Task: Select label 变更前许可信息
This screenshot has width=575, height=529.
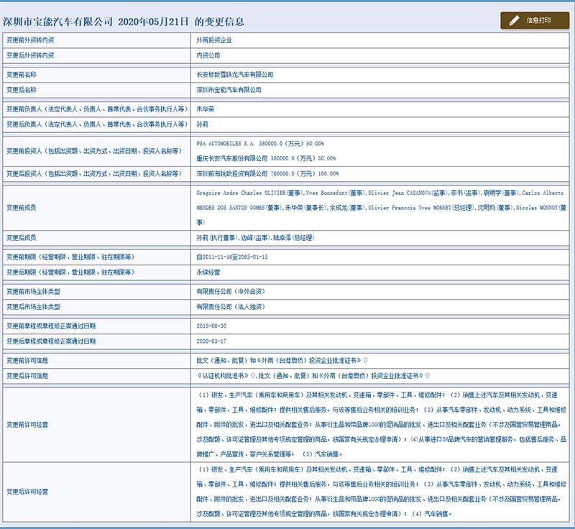Action: (x=27, y=361)
